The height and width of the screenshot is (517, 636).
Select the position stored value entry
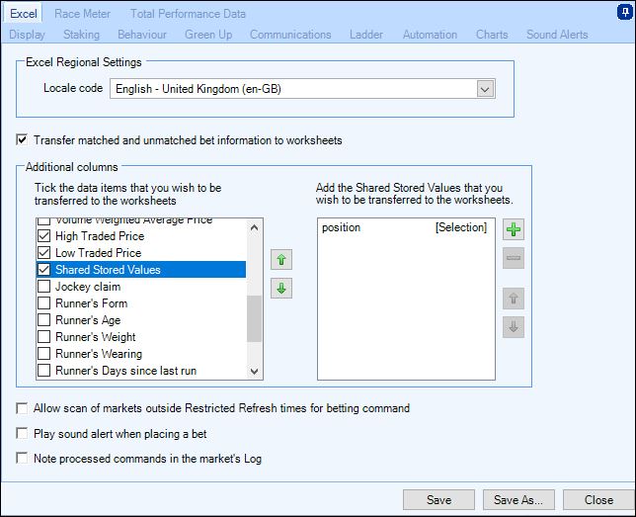pos(404,227)
